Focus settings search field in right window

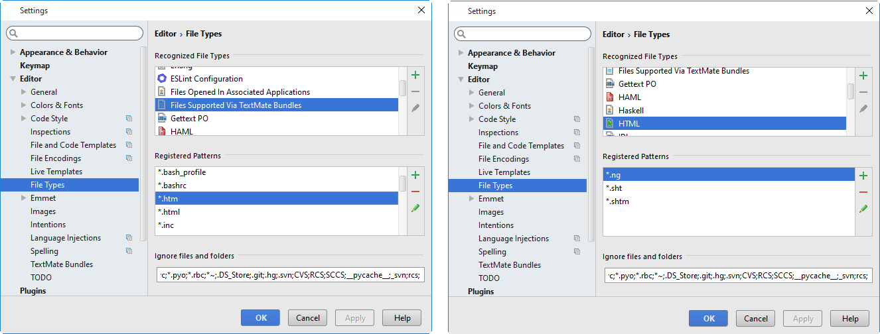click(523, 34)
